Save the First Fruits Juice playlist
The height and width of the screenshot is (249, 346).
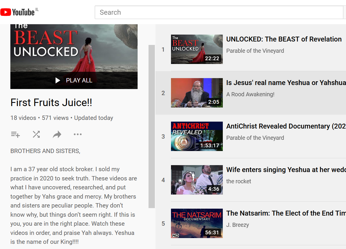point(15,134)
